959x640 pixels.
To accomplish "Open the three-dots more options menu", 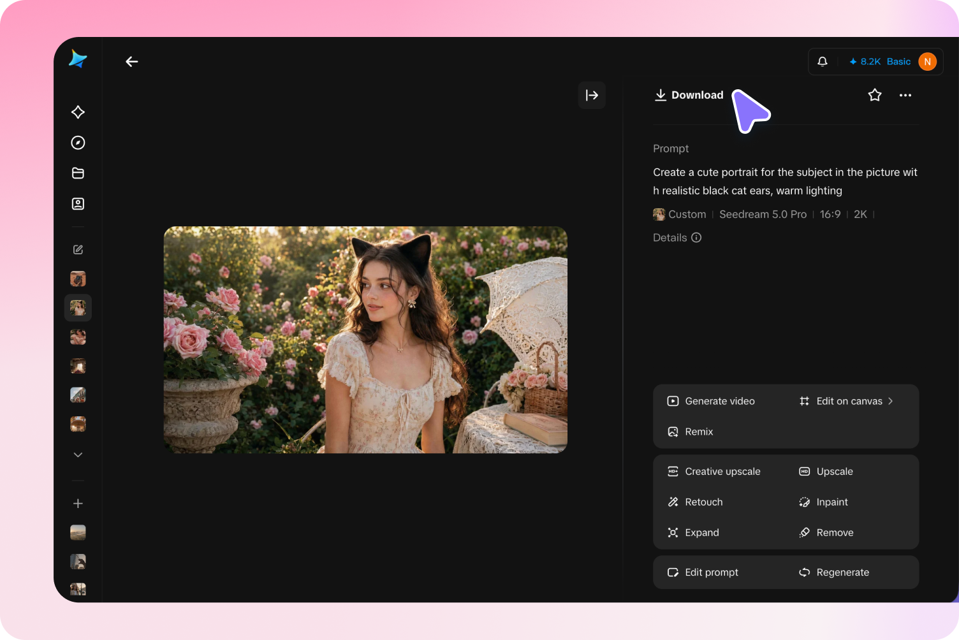I will [x=905, y=95].
